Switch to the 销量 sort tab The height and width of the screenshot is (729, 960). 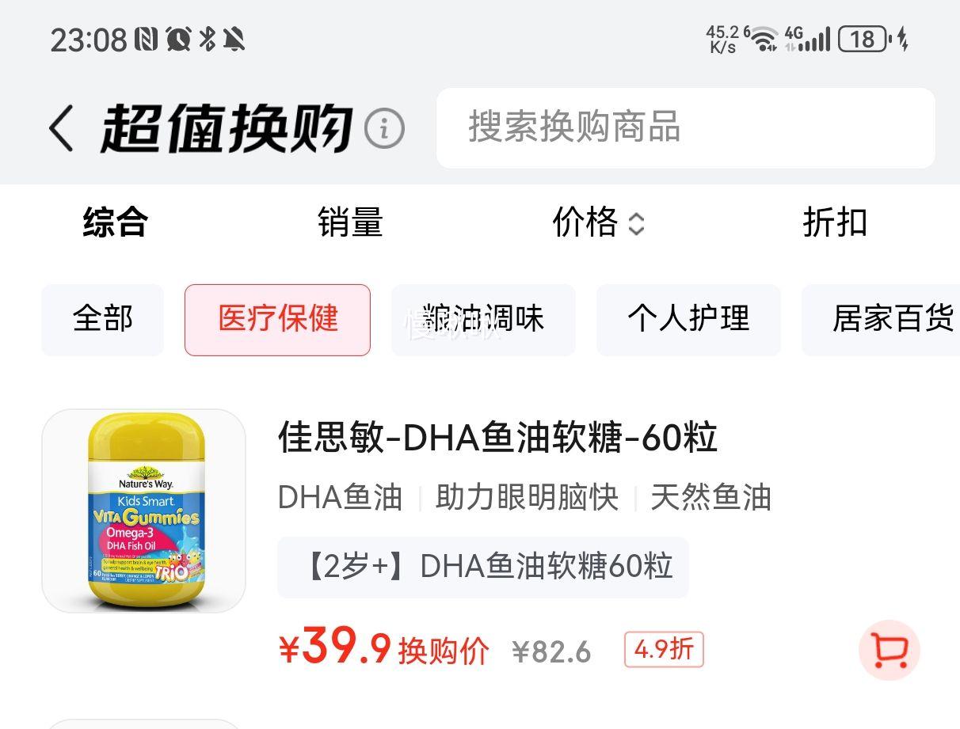pos(351,224)
